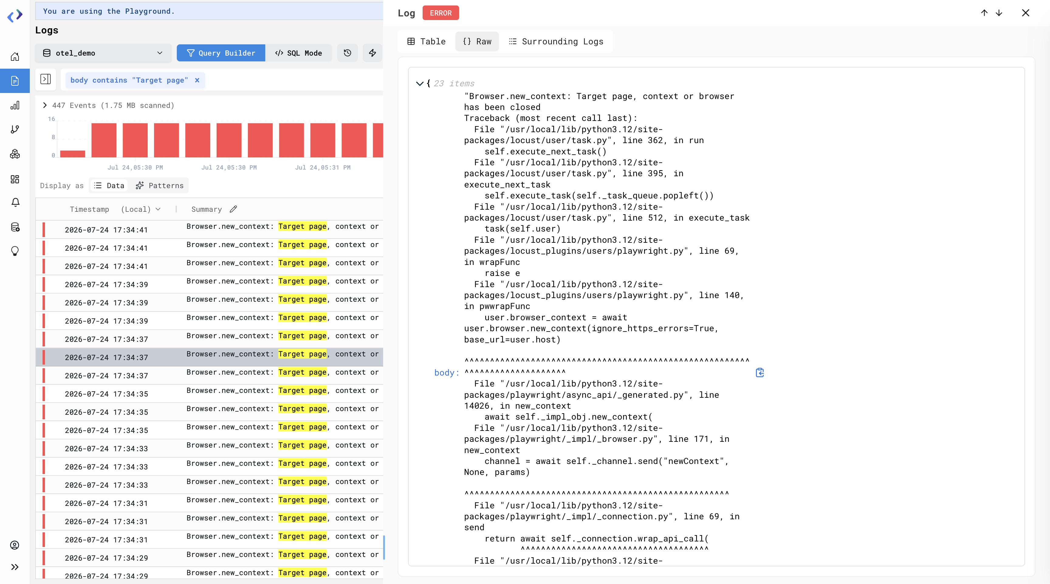This screenshot has width=1050, height=584.
Task: Expand the 447 Events summary
Action: click(45, 105)
